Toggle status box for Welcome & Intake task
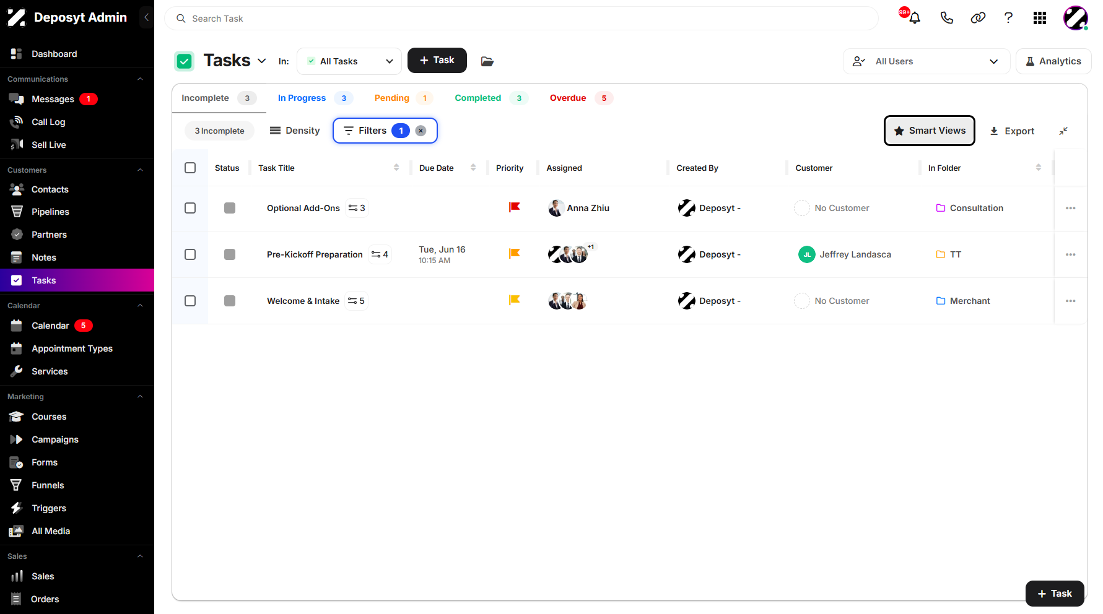 (230, 301)
